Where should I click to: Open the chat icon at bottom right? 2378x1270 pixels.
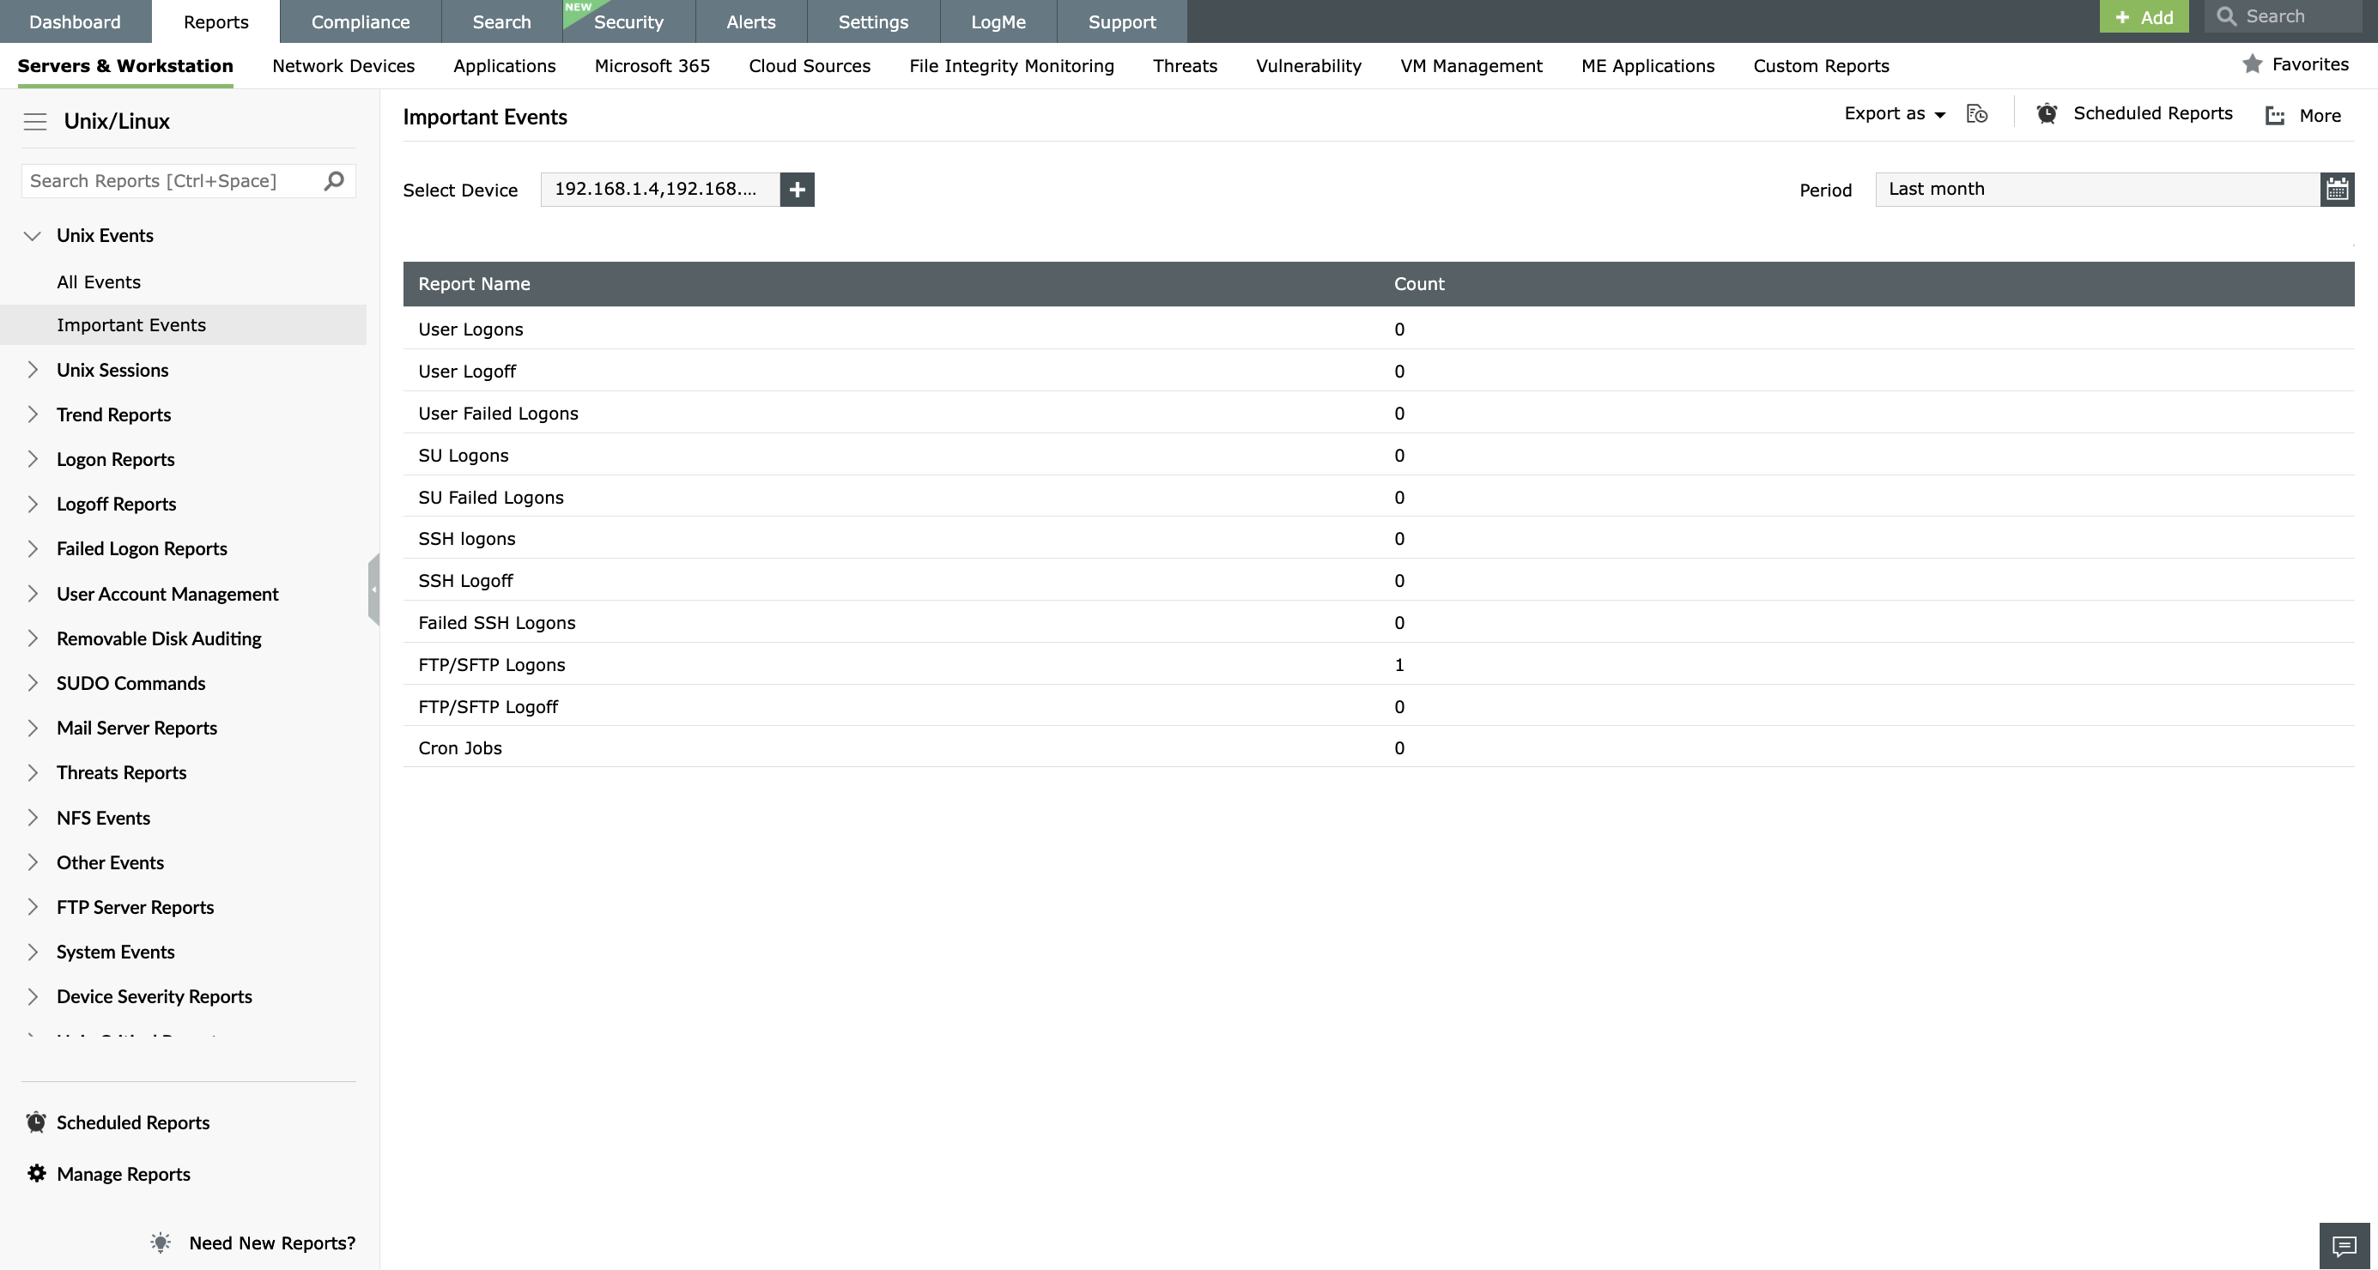coord(2343,1246)
